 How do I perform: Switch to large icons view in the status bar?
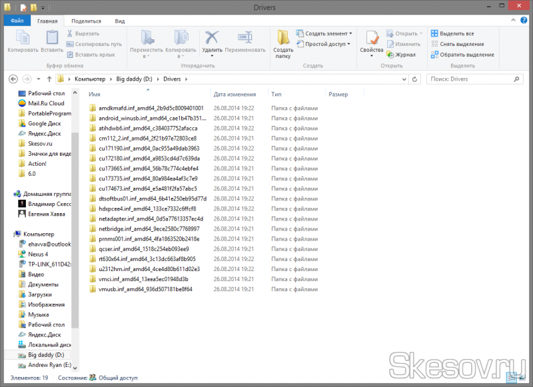pyautogui.click(x=523, y=378)
